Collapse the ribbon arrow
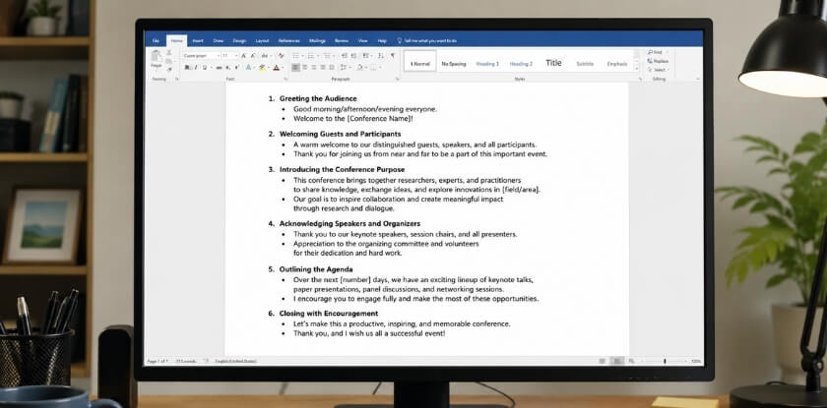Image resolution: width=827 pixels, height=408 pixels. pyautogui.click(x=698, y=79)
